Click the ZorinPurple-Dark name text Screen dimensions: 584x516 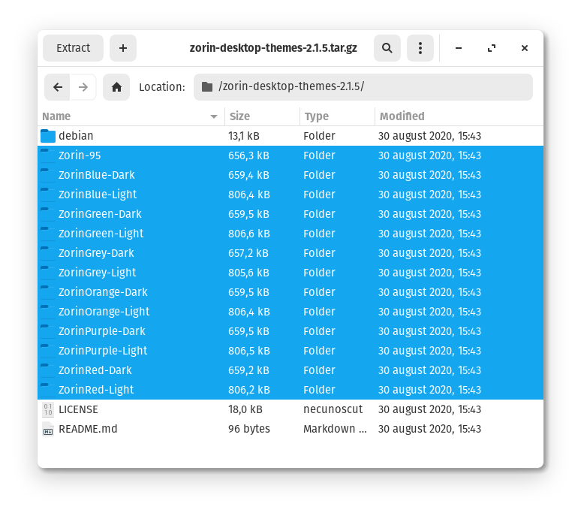[x=101, y=331]
